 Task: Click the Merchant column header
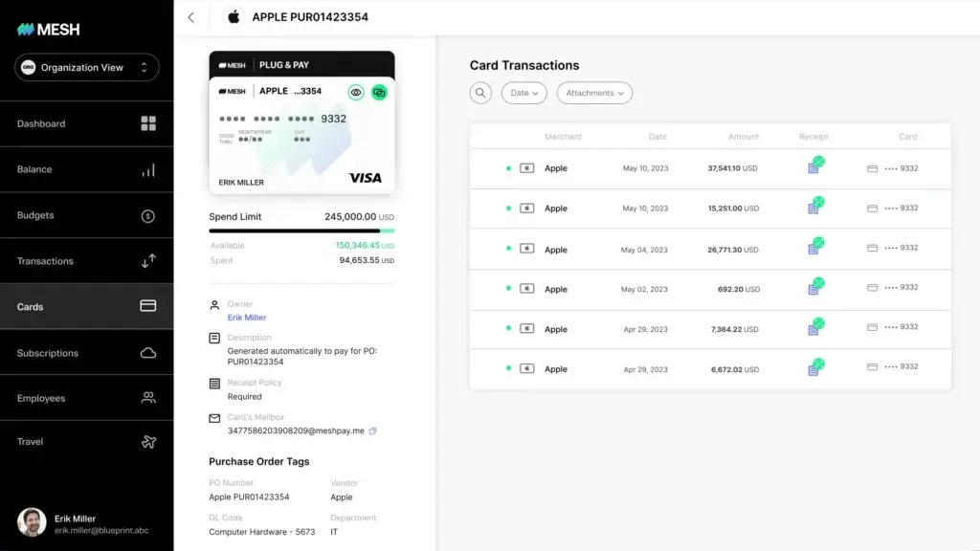point(563,137)
